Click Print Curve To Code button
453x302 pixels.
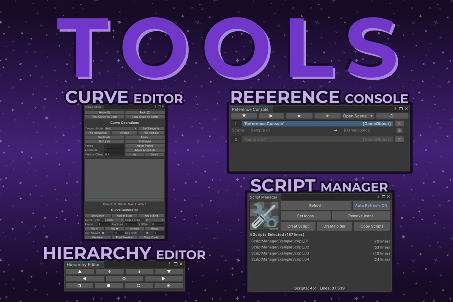tap(105, 117)
